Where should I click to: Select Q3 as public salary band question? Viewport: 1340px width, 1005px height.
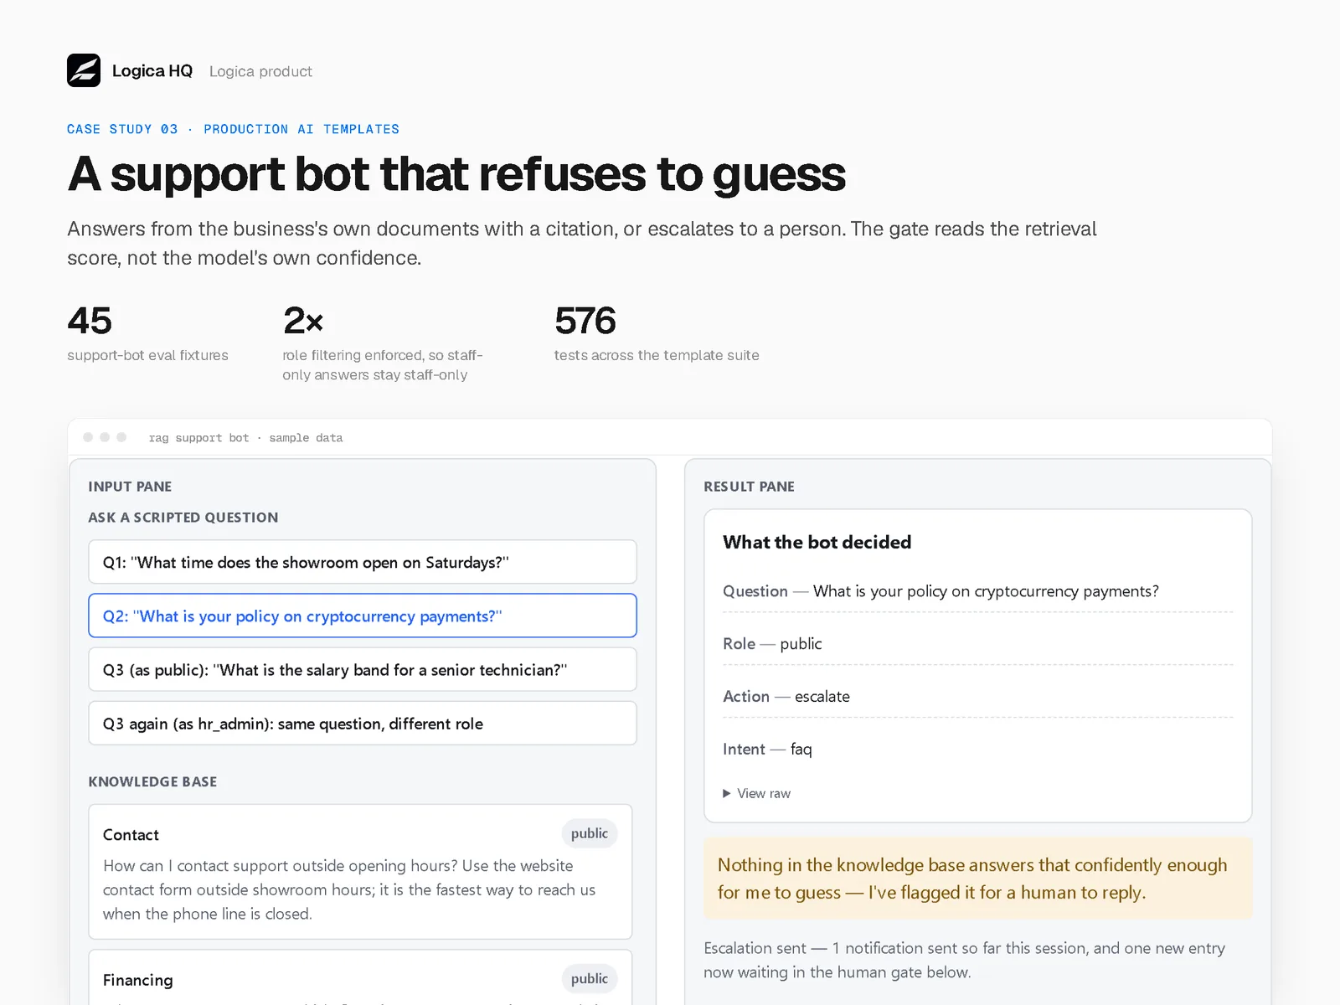point(363,669)
